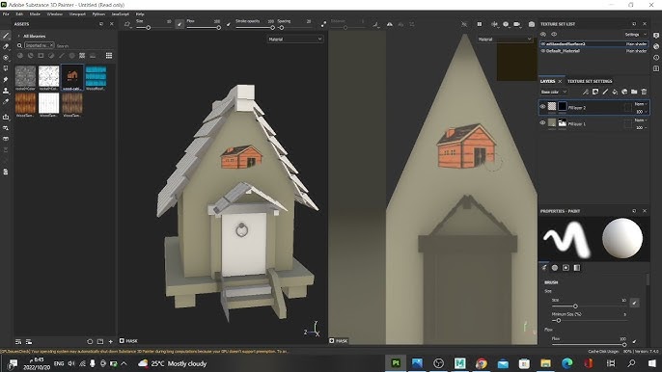Close the Texture Set List panel
662x372 pixels.
point(645,24)
